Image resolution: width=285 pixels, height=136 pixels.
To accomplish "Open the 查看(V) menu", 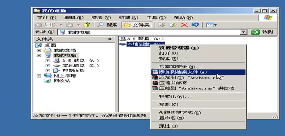I will [101, 18].
